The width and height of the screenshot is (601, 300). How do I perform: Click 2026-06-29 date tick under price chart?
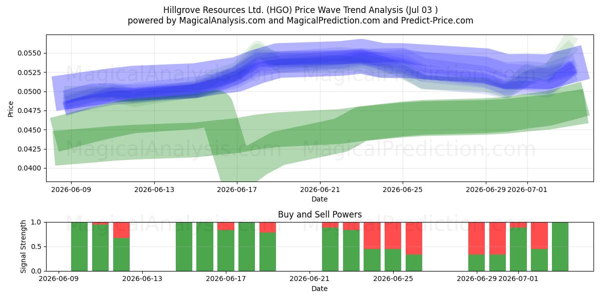(485, 190)
